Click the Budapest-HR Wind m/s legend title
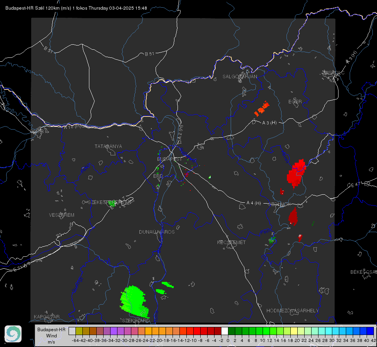The height and width of the screenshot is (347, 377). pyautogui.click(x=51, y=335)
